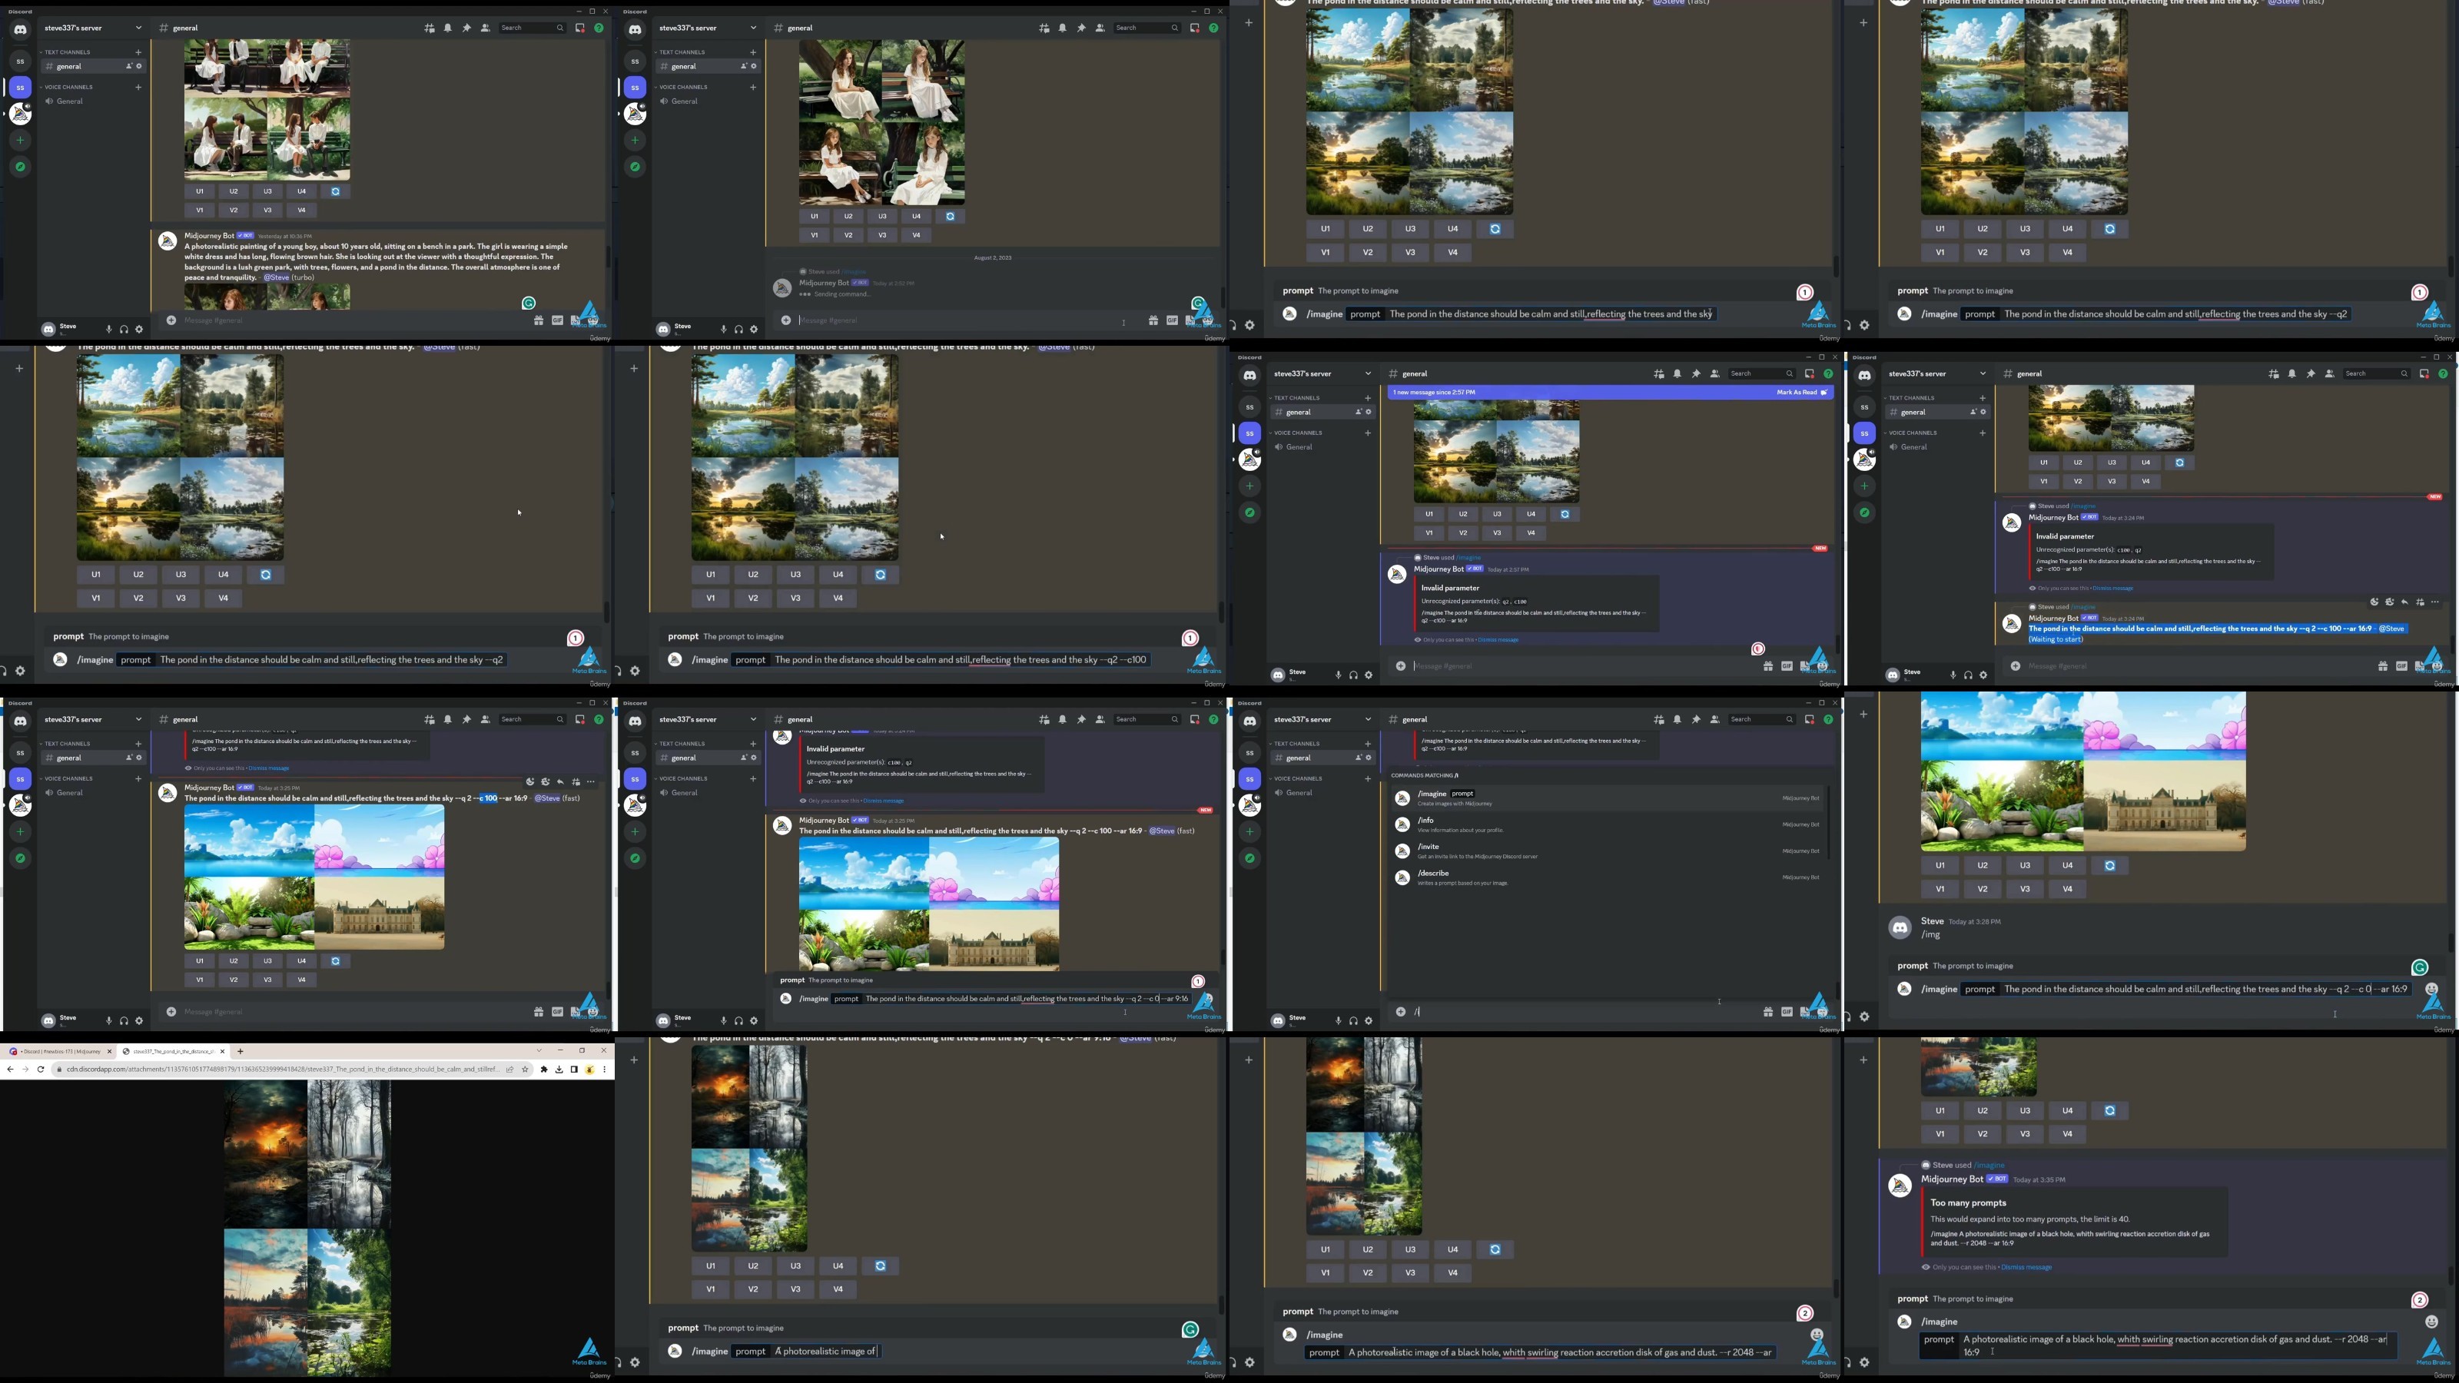This screenshot has height=1383, width=2459.
Task: Choose /imagine prompt from the commands list
Action: 1608,798
